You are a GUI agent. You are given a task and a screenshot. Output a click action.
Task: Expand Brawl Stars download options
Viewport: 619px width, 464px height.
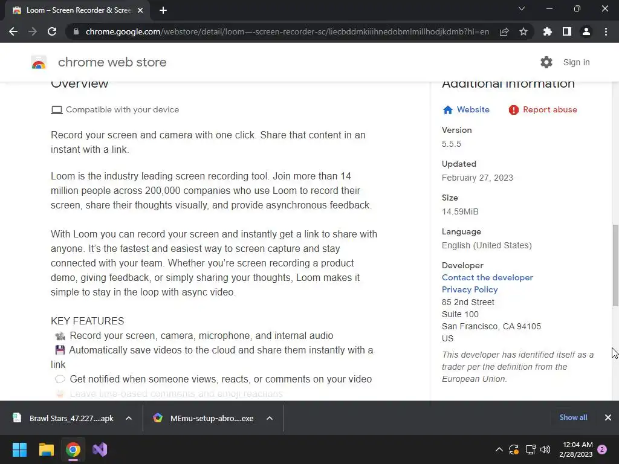129,418
